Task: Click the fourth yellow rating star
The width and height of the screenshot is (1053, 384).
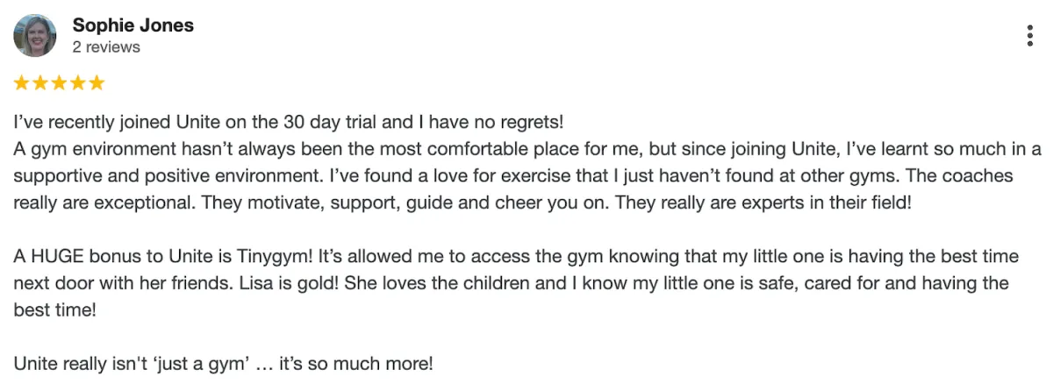Action: 77,83
